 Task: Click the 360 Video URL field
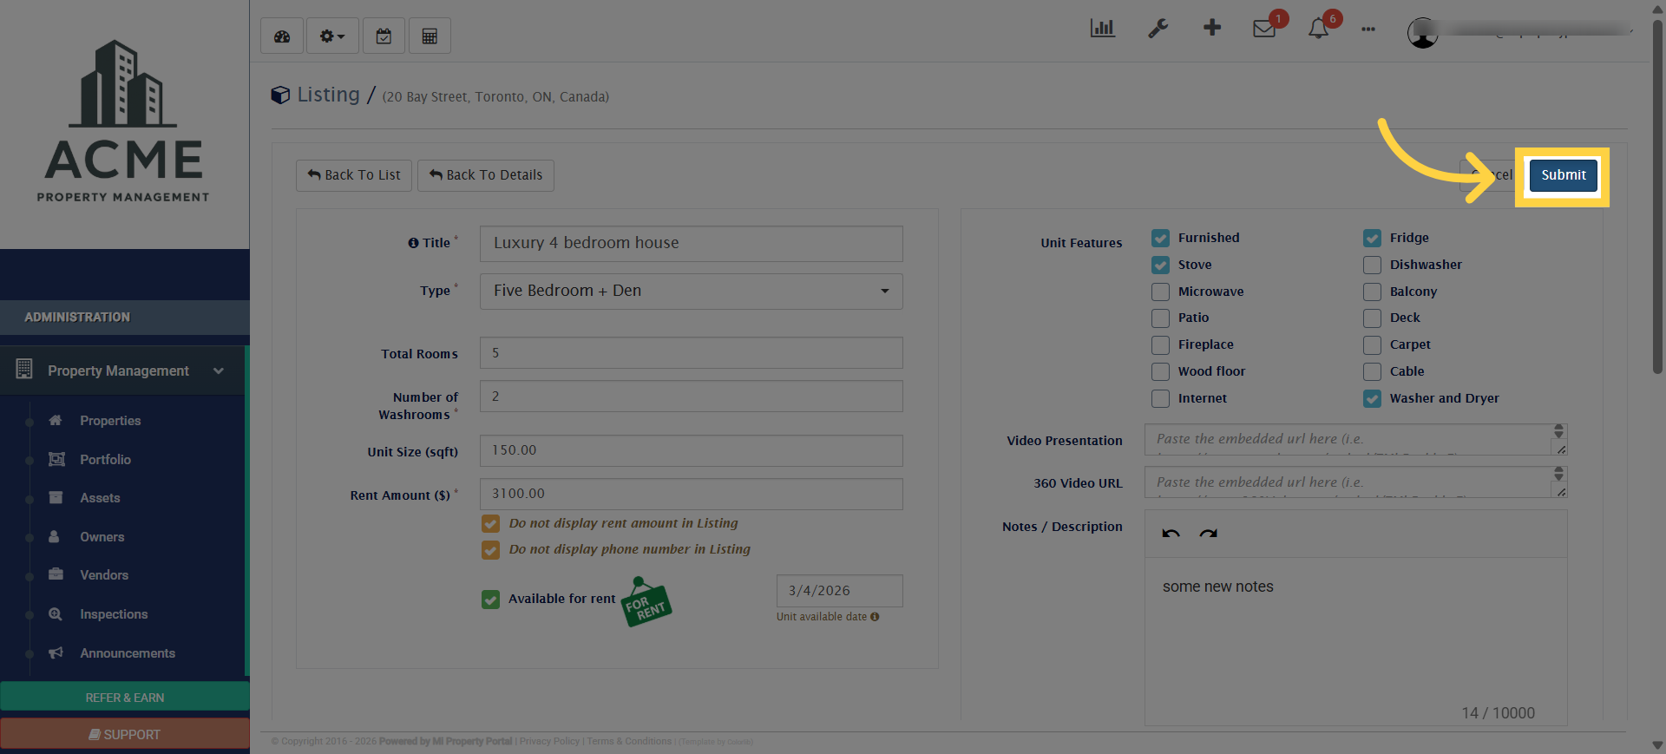pyautogui.click(x=1355, y=482)
